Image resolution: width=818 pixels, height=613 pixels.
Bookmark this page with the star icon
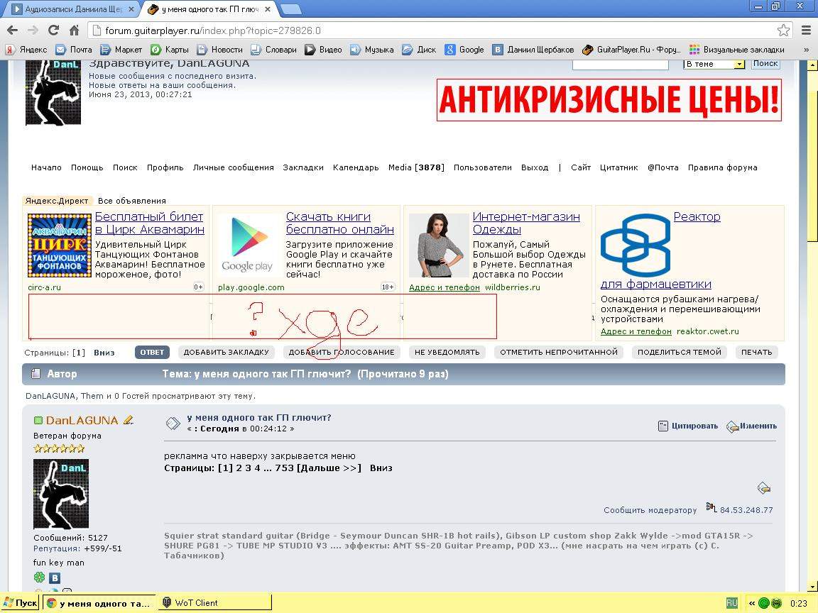(783, 31)
